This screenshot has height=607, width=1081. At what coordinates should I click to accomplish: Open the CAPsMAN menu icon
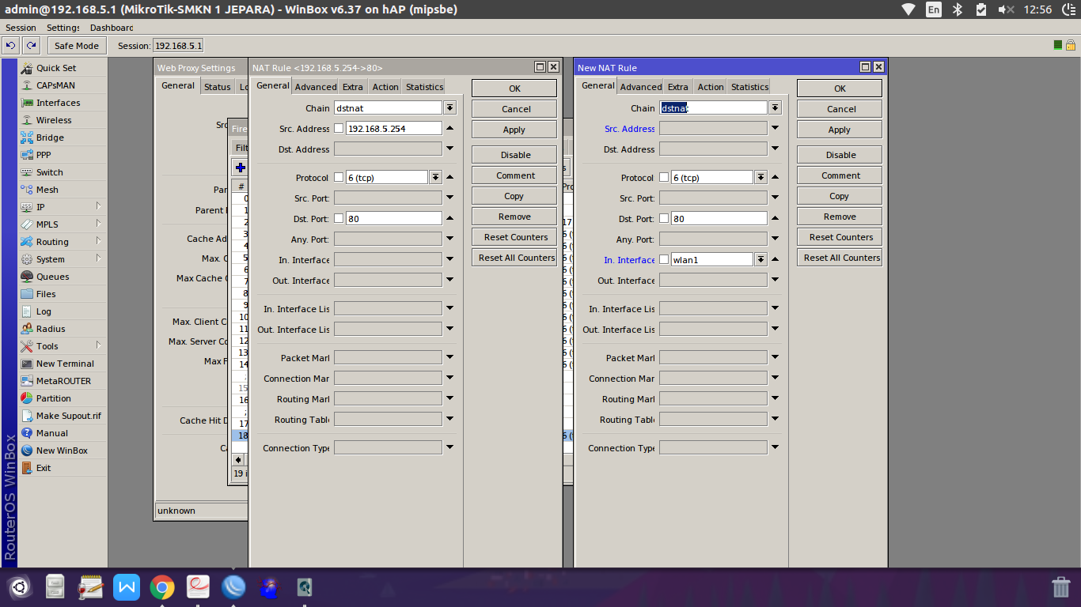pos(27,85)
